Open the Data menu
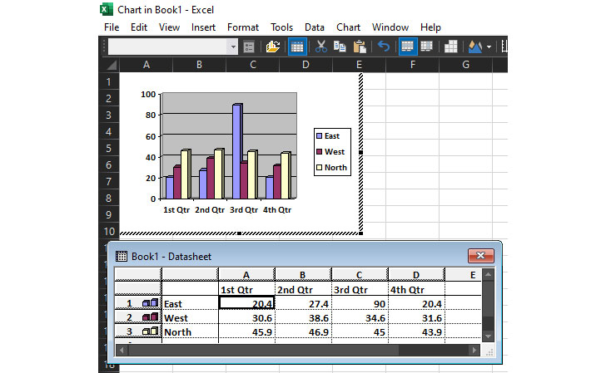Image resolution: width=606 pixels, height=373 pixels. [315, 27]
